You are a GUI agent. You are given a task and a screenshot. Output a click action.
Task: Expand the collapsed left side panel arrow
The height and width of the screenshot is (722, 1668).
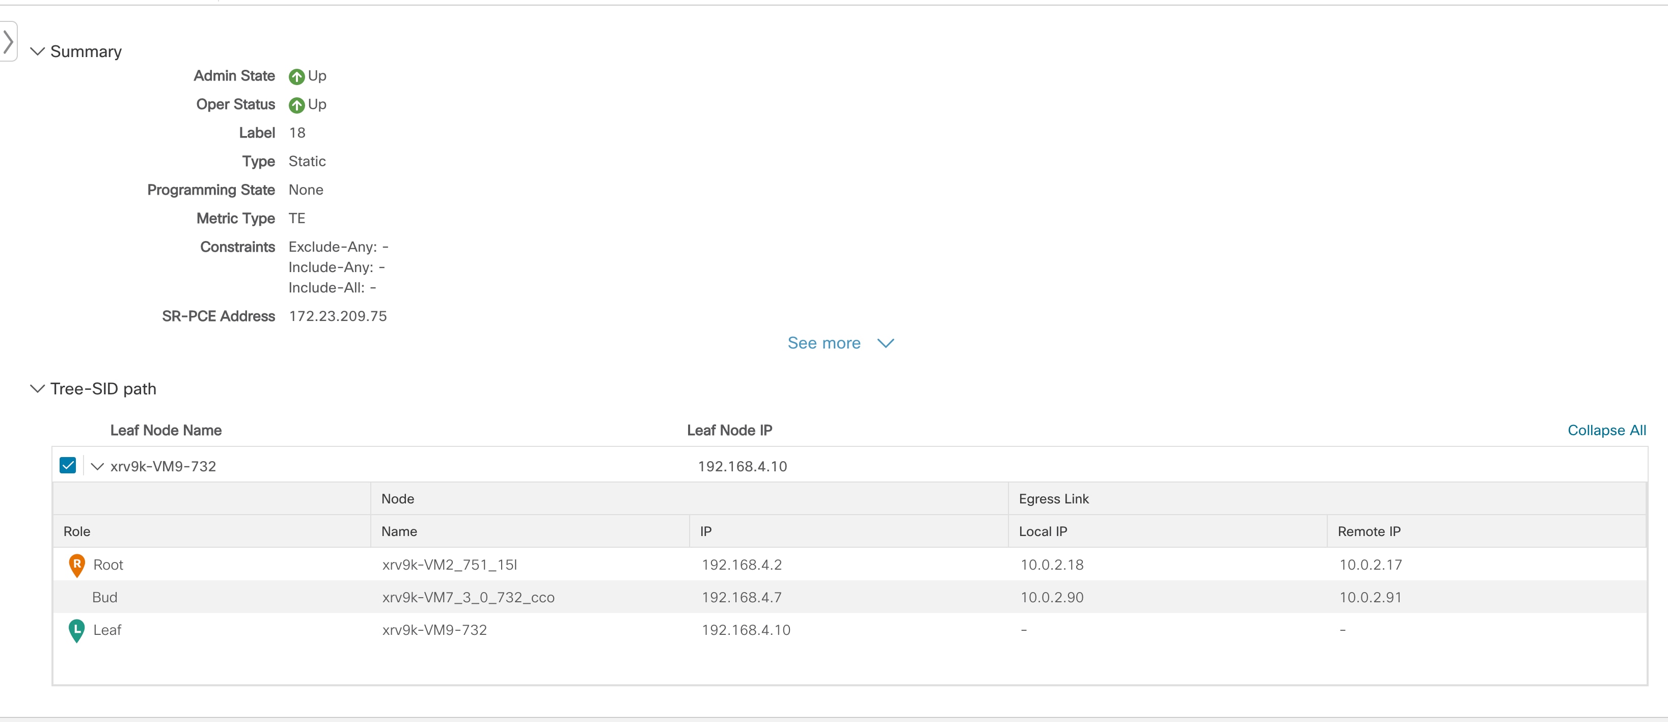pos(9,41)
